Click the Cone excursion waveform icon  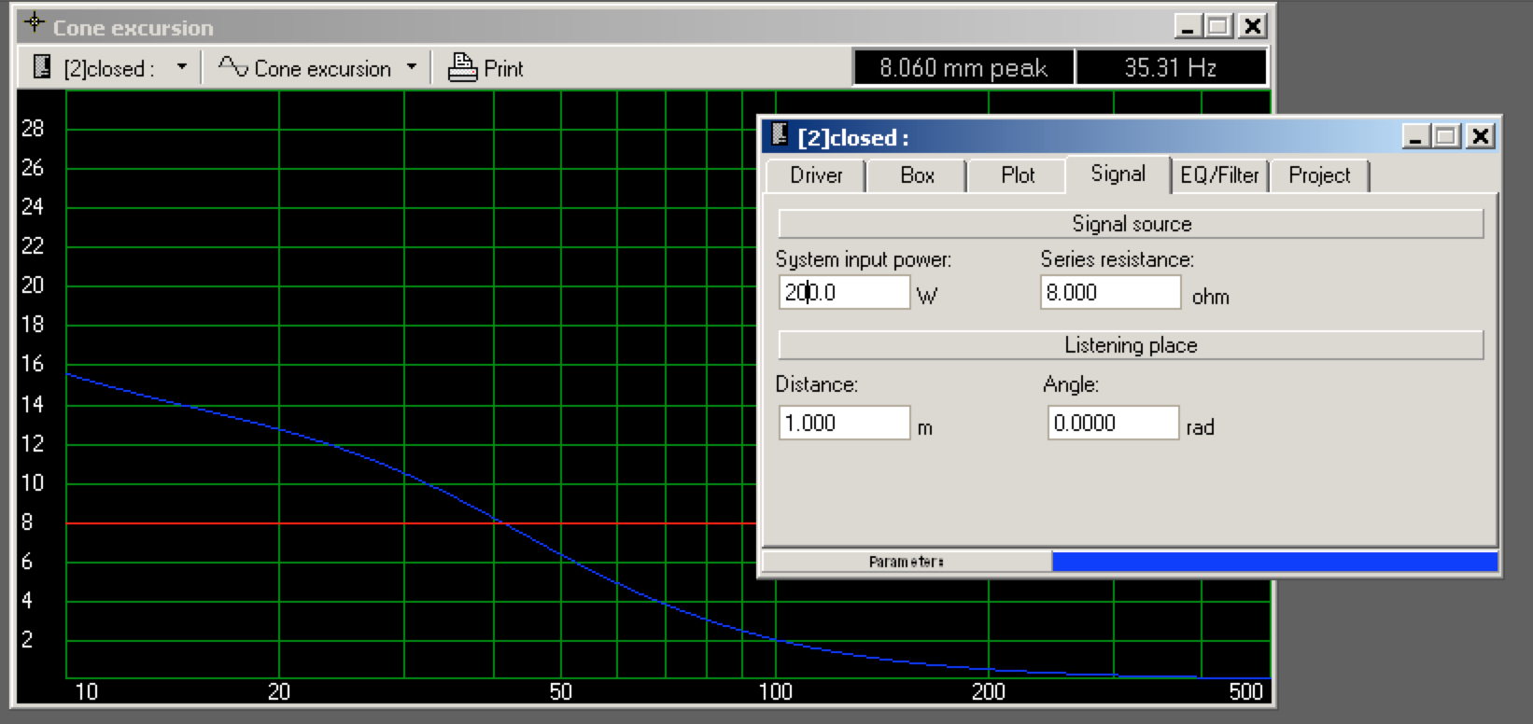coord(232,67)
